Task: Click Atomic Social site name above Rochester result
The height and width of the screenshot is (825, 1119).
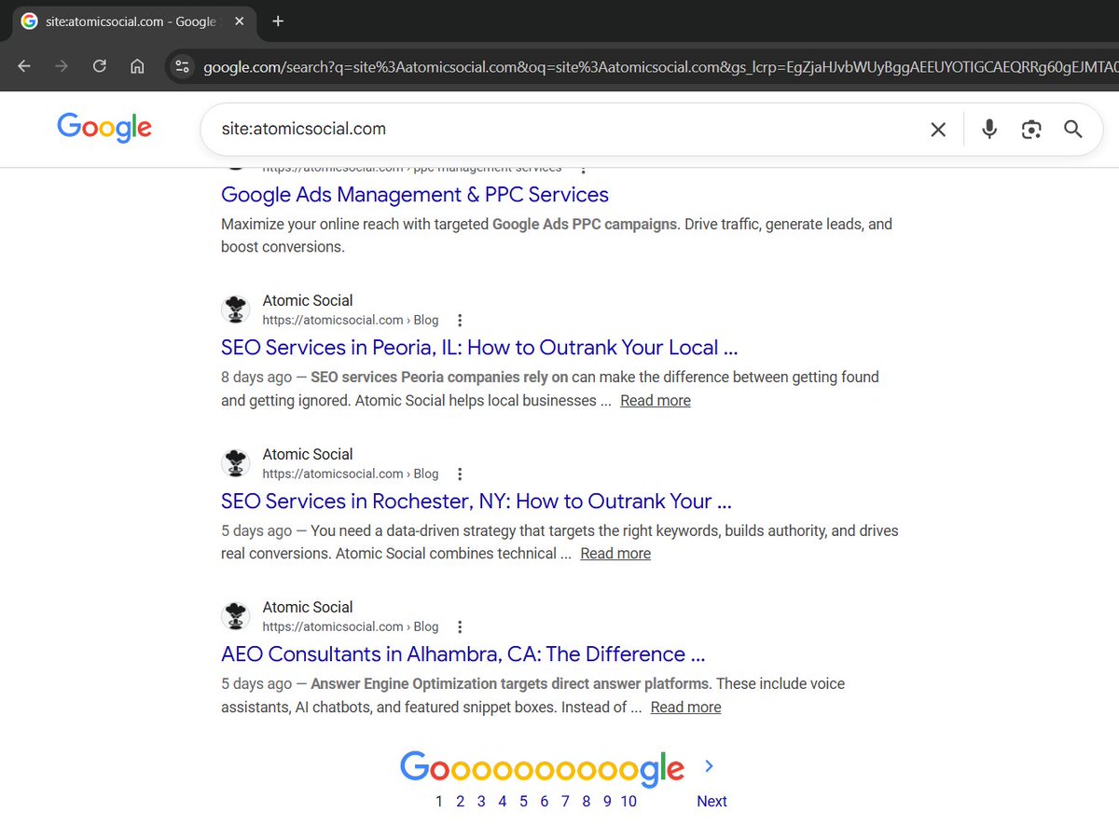Action: coord(308,455)
